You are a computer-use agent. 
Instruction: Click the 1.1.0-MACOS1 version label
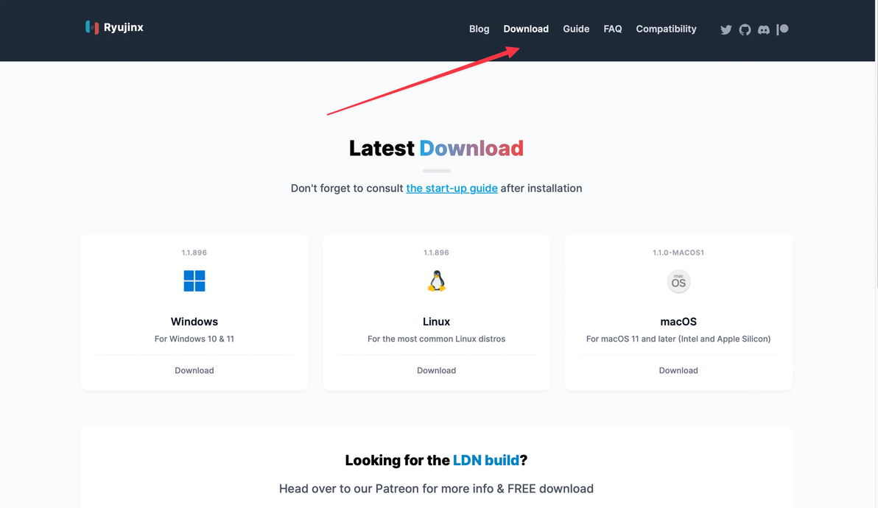pyautogui.click(x=678, y=253)
